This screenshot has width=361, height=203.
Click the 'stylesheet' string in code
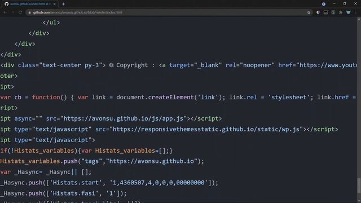289,98
